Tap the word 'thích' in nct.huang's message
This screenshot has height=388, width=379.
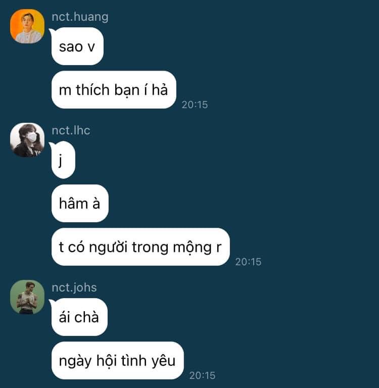tap(93, 89)
